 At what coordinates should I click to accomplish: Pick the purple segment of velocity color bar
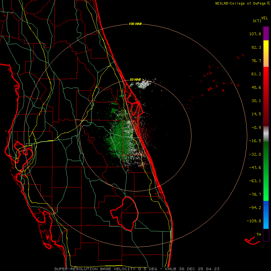click(266, 33)
